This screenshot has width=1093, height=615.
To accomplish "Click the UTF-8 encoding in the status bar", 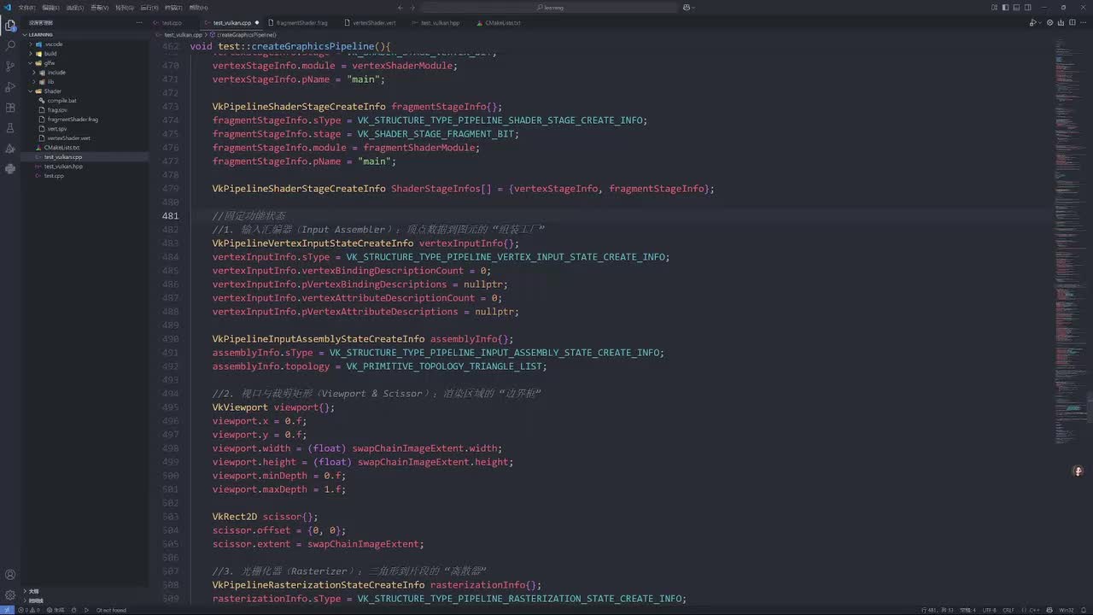I will click(x=989, y=610).
